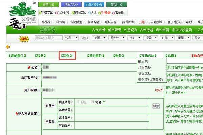Select 奇幻言情 category
Screen dimensions: 203x135
coord(162,30)
